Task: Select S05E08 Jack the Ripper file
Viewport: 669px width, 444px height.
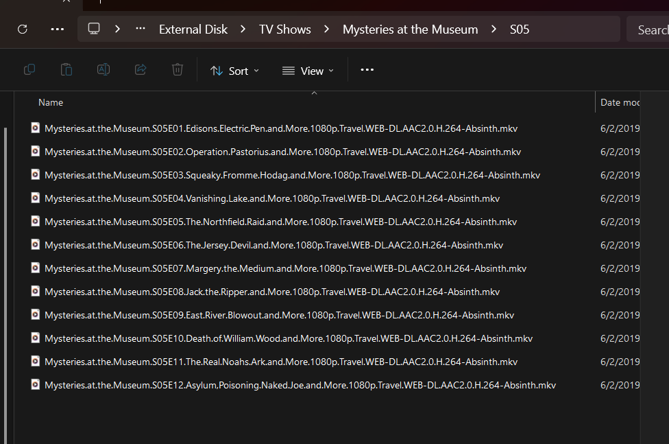Action: [x=271, y=292]
